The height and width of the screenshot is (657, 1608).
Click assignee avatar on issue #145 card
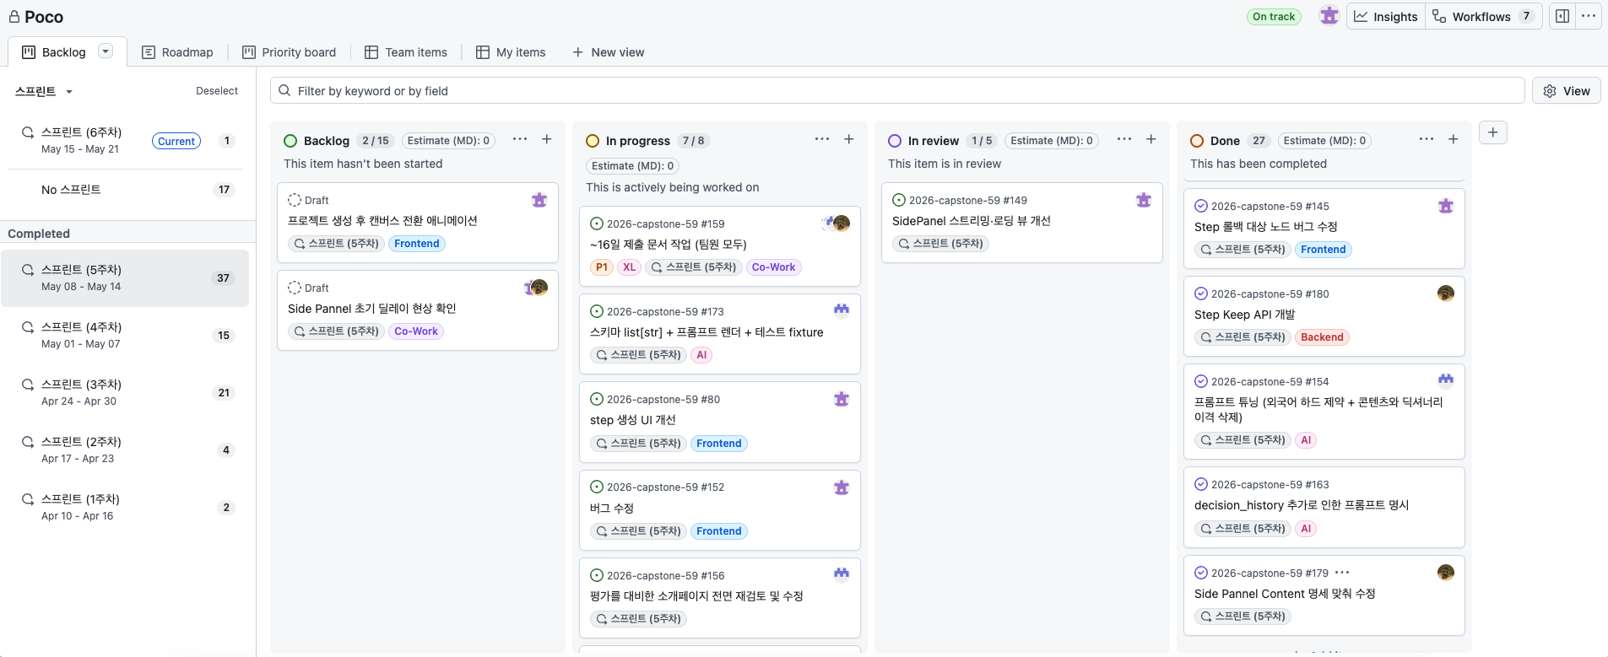click(1446, 206)
